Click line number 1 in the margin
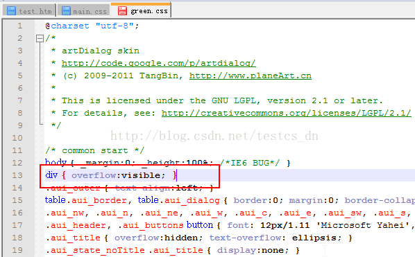 (x=20, y=26)
